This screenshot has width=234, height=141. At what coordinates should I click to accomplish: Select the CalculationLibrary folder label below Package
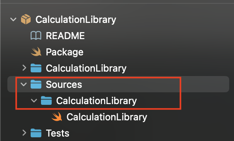(86, 68)
